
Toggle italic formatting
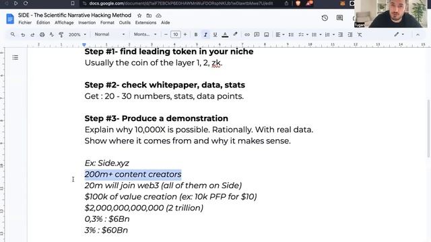click(205, 34)
